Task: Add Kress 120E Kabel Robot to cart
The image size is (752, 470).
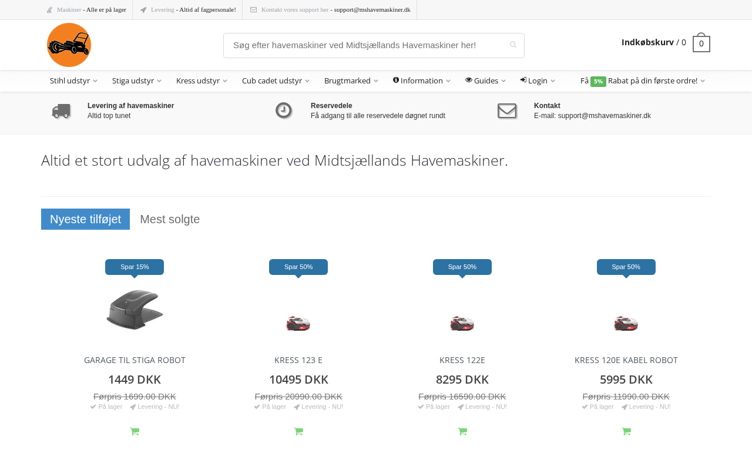Action: coord(626,432)
